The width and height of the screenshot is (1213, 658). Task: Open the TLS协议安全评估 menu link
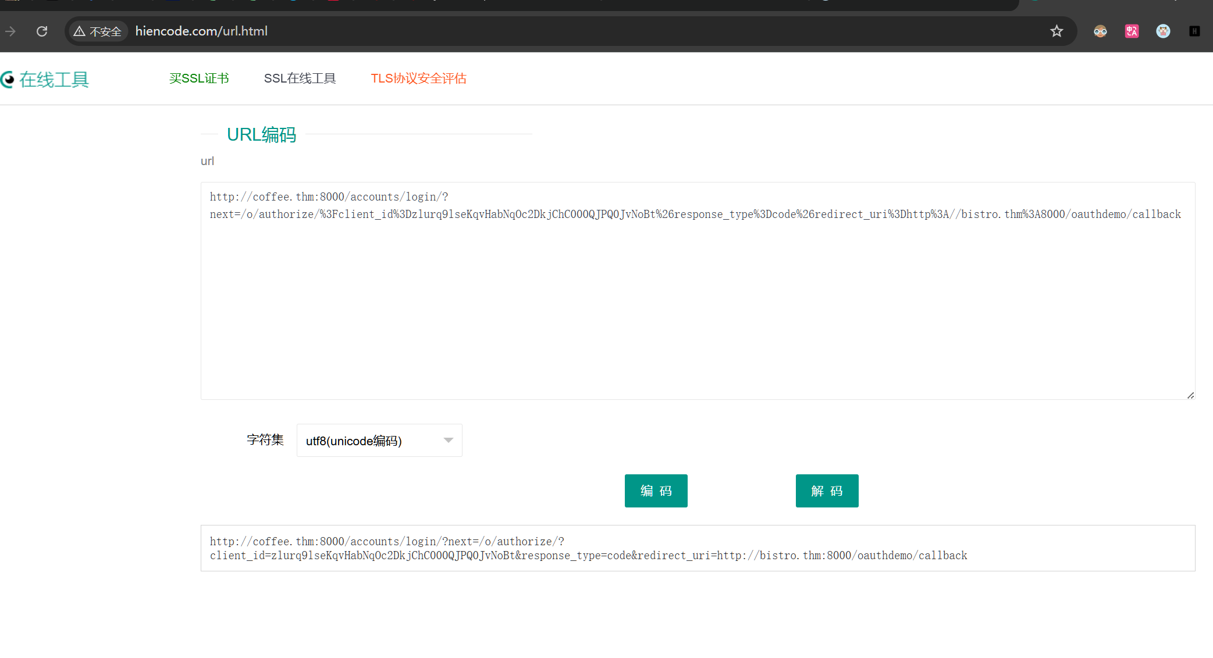pyautogui.click(x=418, y=78)
